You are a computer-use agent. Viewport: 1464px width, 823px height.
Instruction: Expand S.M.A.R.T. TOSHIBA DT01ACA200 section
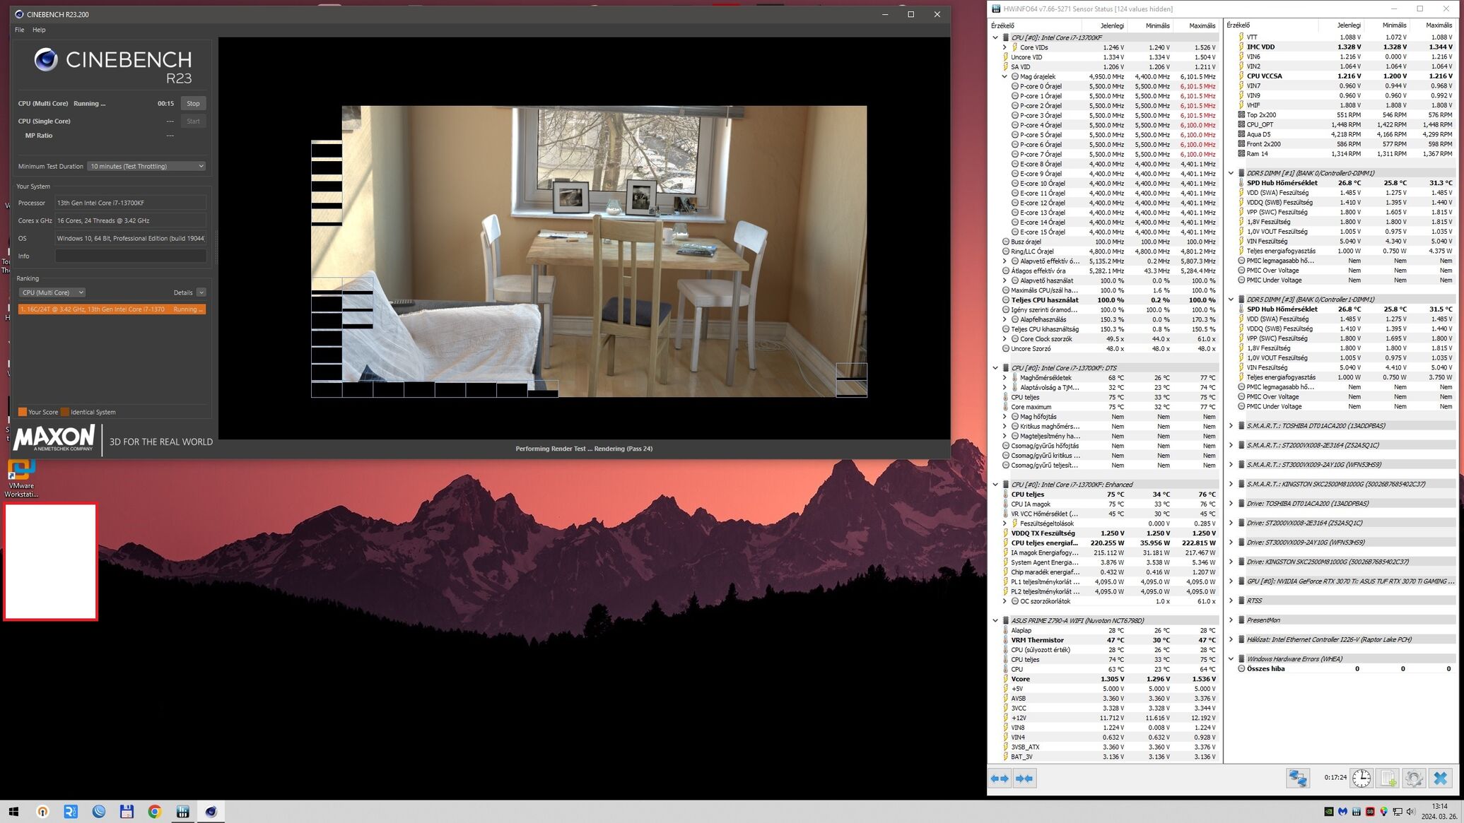pos(1231,426)
